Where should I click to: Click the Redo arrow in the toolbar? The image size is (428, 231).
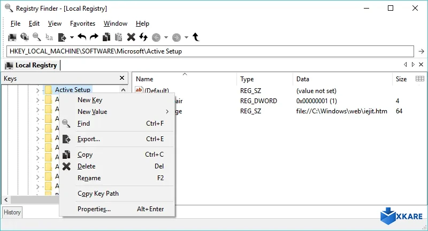point(94,37)
